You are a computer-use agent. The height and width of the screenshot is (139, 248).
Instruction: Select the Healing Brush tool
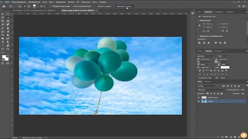(x=8, y=24)
